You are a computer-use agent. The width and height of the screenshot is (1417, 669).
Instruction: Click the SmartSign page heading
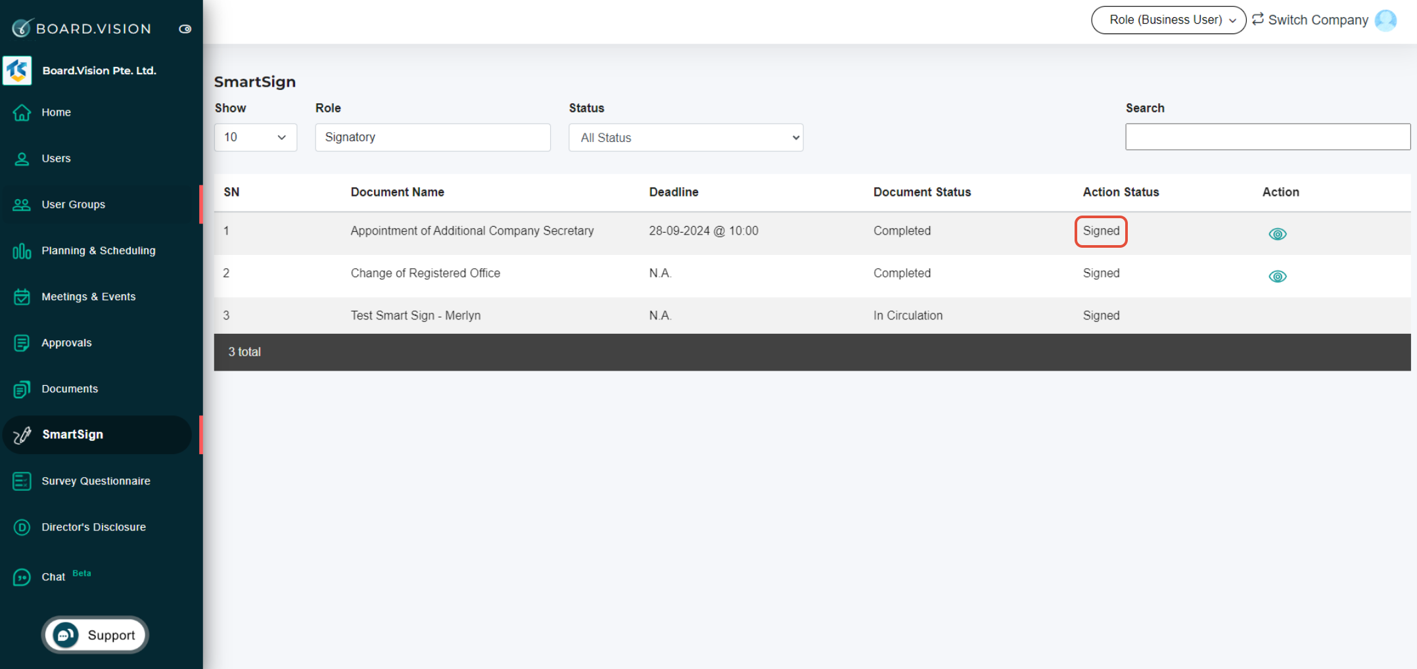click(255, 81)
